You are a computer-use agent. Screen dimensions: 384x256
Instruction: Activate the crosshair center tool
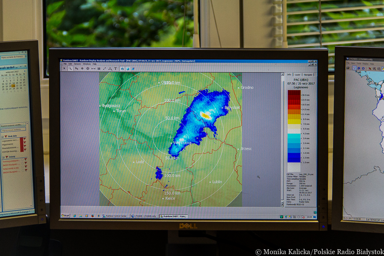82,69
